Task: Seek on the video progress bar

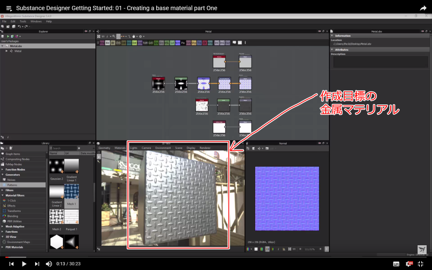Action: [216, 257]
